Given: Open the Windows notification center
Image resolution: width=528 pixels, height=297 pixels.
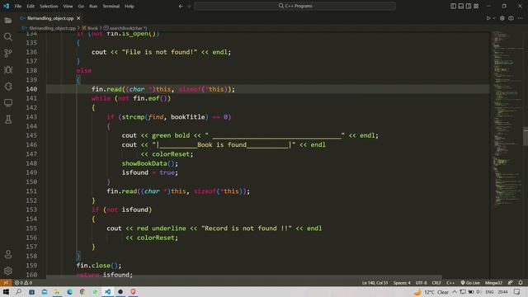Looking at the screenshot, I should coord(517,292).
